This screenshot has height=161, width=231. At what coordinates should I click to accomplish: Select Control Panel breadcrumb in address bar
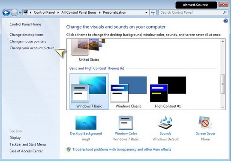coord(44,12)
